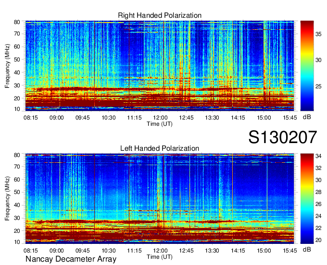Click the 35 tick on Right Handed colorbar
The width and height of the screenshot is (327, 265).
coord(318,34)
